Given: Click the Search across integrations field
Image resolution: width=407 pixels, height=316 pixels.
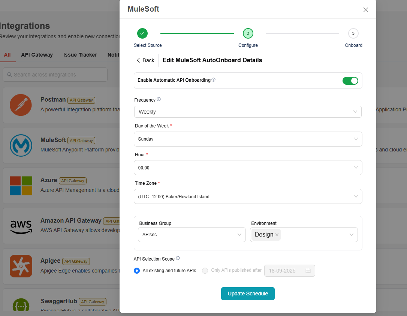Looking at the screenshot, I should pos(55,75).
